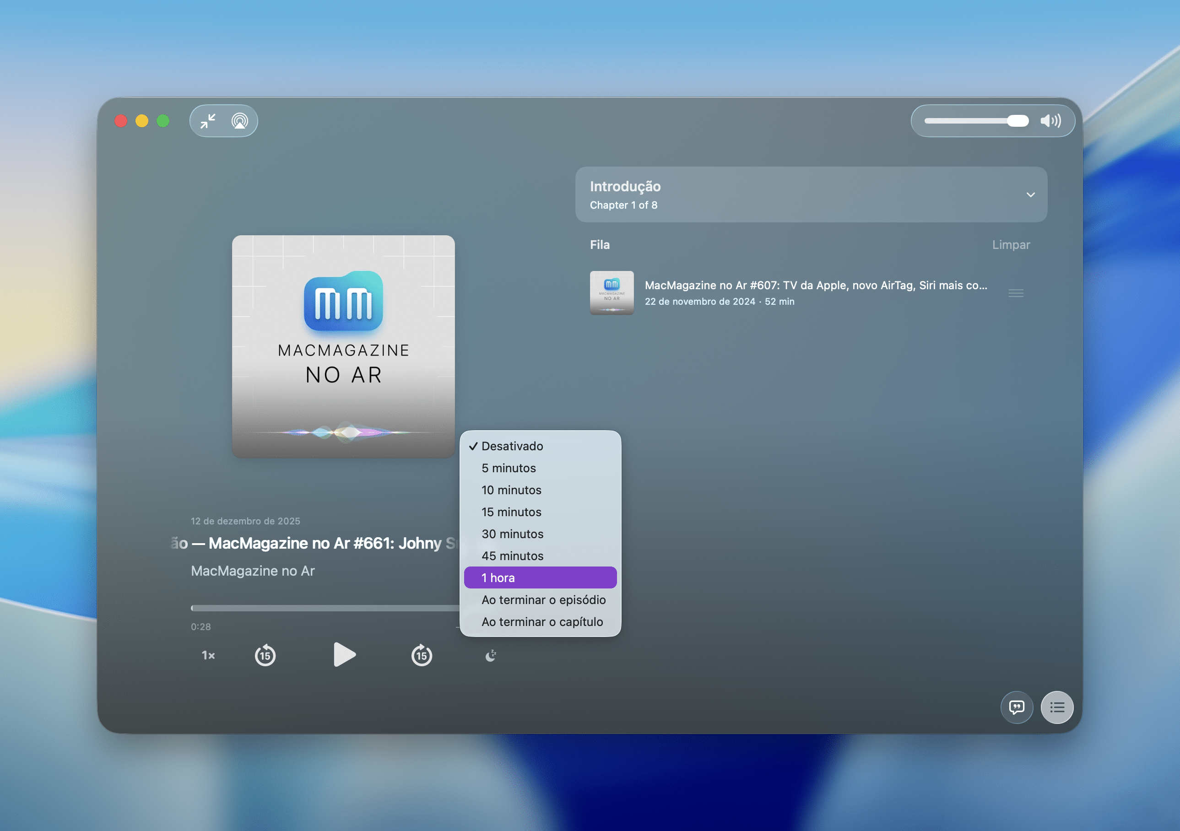Clear the queue with Limpar
This screenshot has height=831, width=1180.
(1010, 245)
